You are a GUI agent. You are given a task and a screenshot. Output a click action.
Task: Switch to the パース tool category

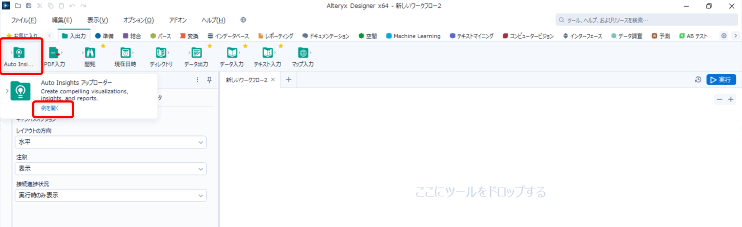161,36
